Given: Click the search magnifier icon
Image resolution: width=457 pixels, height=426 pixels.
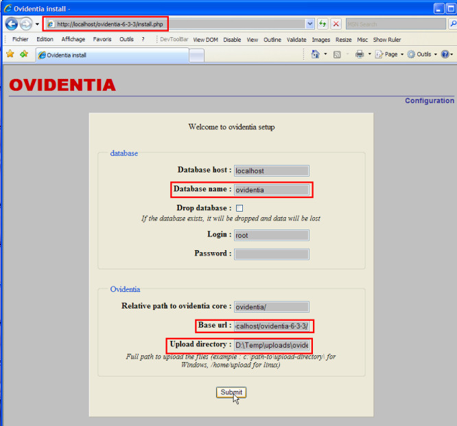Looking at the screenshot, I should [x=453, y=24].
